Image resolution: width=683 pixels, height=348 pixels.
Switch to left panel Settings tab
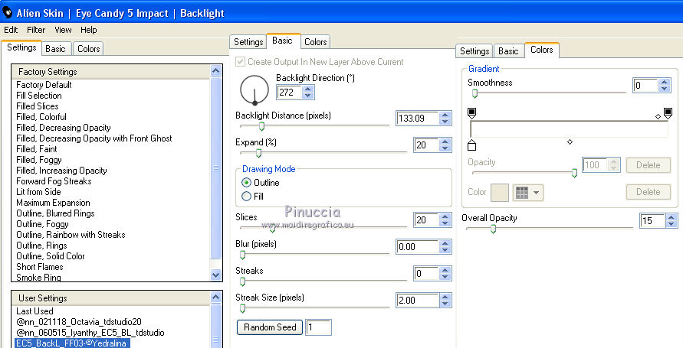tap(21, 47)
